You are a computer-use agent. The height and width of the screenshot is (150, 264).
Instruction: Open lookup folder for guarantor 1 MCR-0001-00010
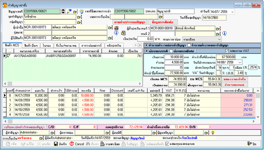coord(218,28)
